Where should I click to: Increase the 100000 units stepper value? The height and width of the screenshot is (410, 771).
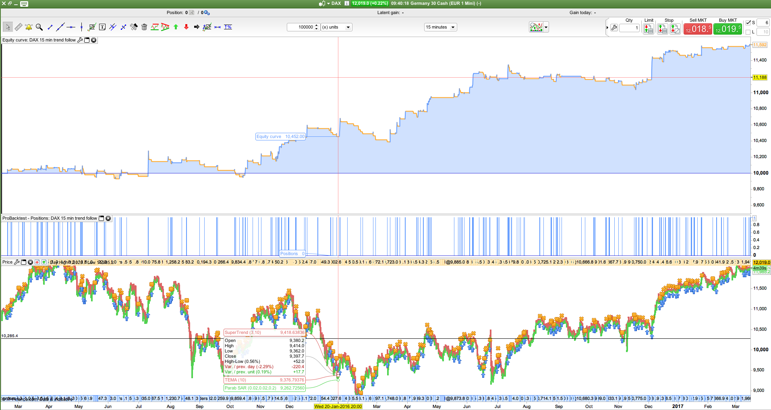[x=317, y=25]
